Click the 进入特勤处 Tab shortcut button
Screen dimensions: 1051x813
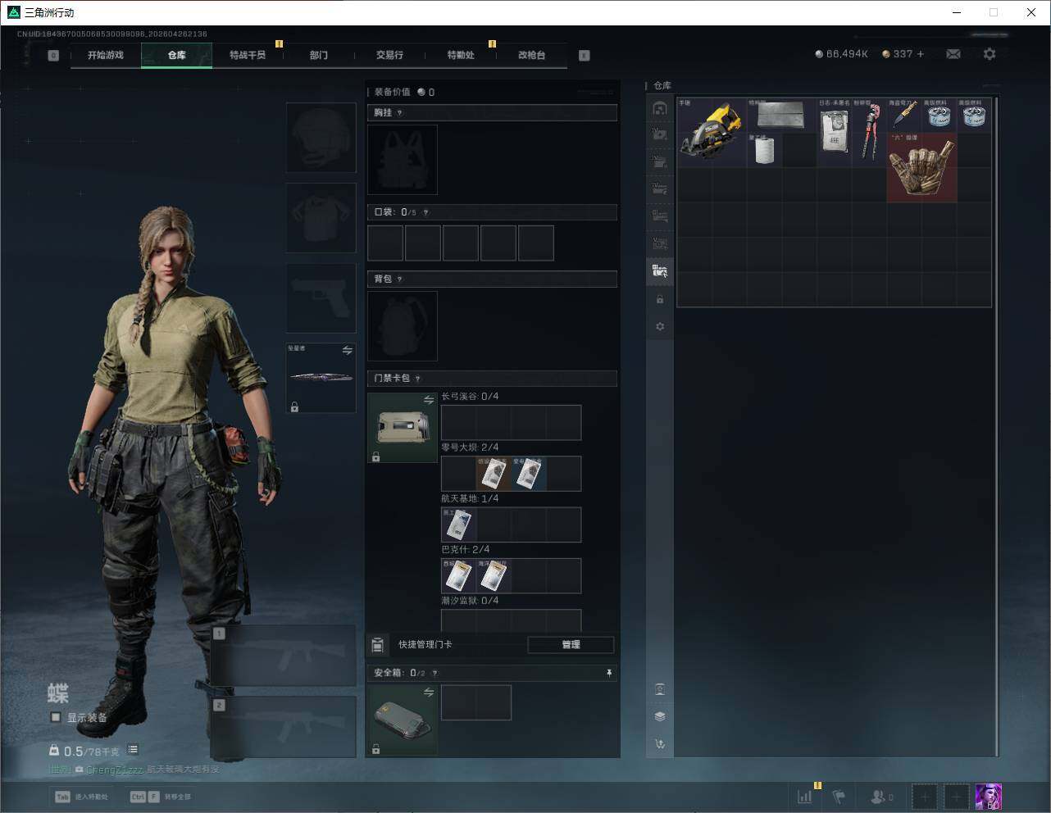coord(82,797)
